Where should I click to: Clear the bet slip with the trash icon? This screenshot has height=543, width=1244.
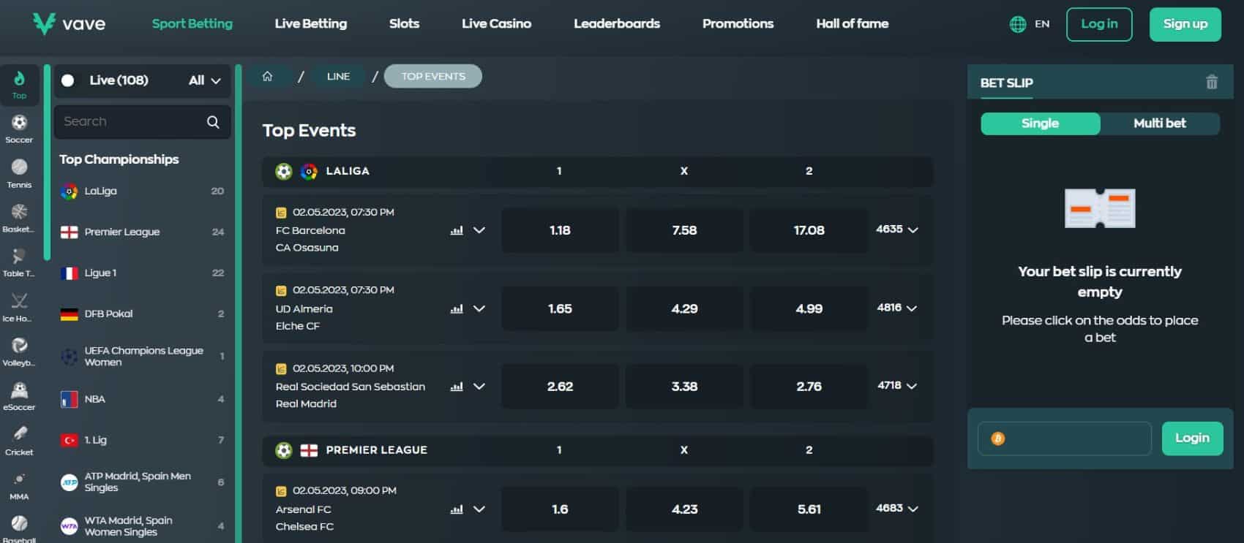tap(1213, 82)
